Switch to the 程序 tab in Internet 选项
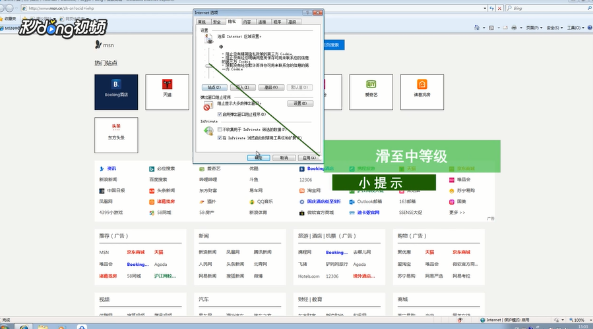The height and width of the screenshot is (329, 593). click(x=277, y=22)
